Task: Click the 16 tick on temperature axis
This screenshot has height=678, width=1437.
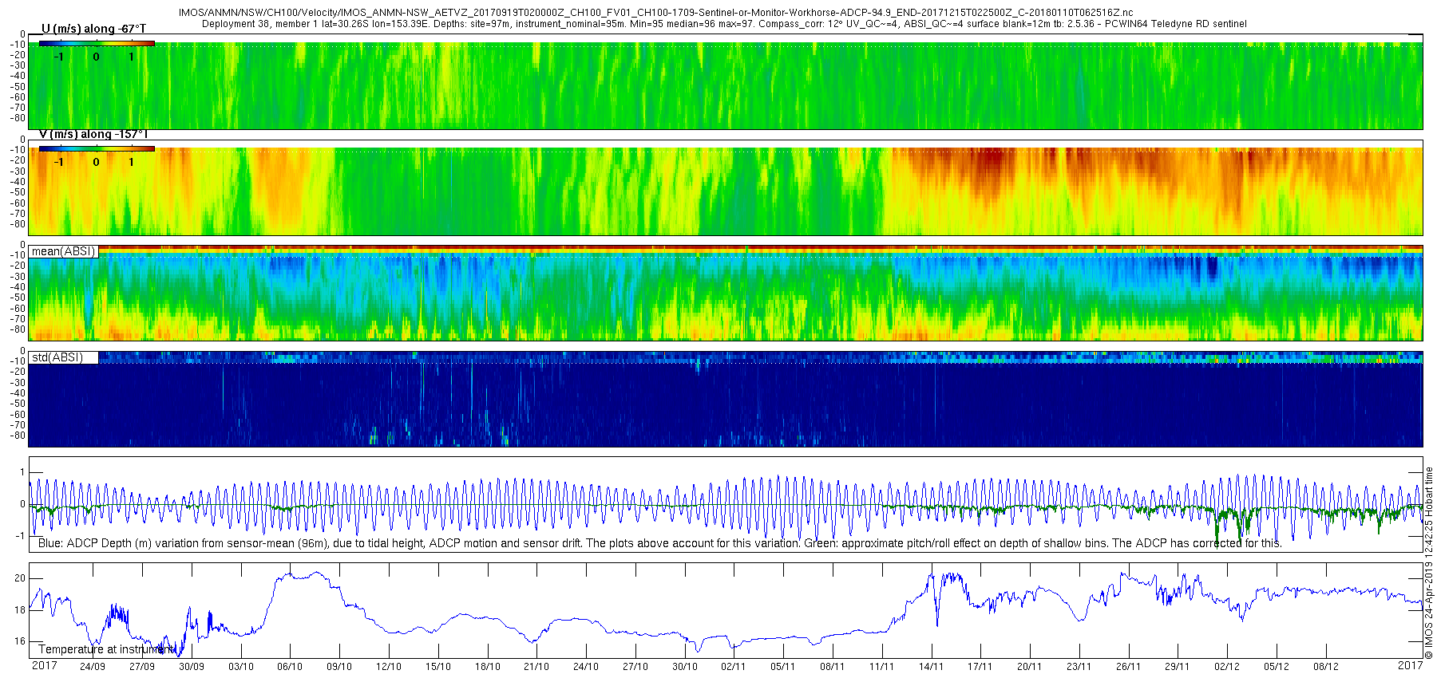Action: point(20,641)
